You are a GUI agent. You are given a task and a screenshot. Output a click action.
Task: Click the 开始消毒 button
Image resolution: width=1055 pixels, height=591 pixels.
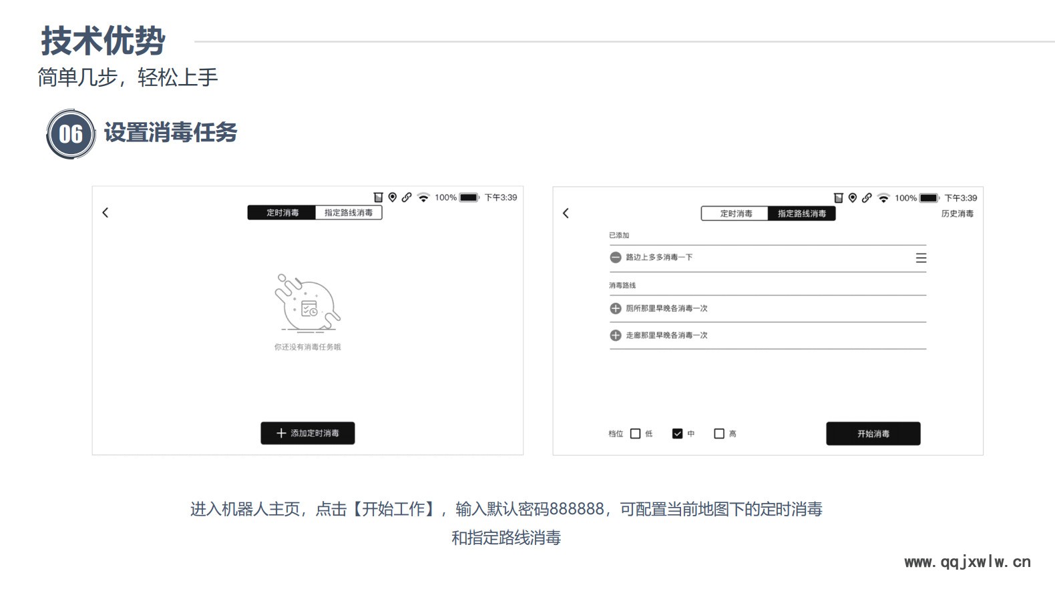[x=873, y=434]
